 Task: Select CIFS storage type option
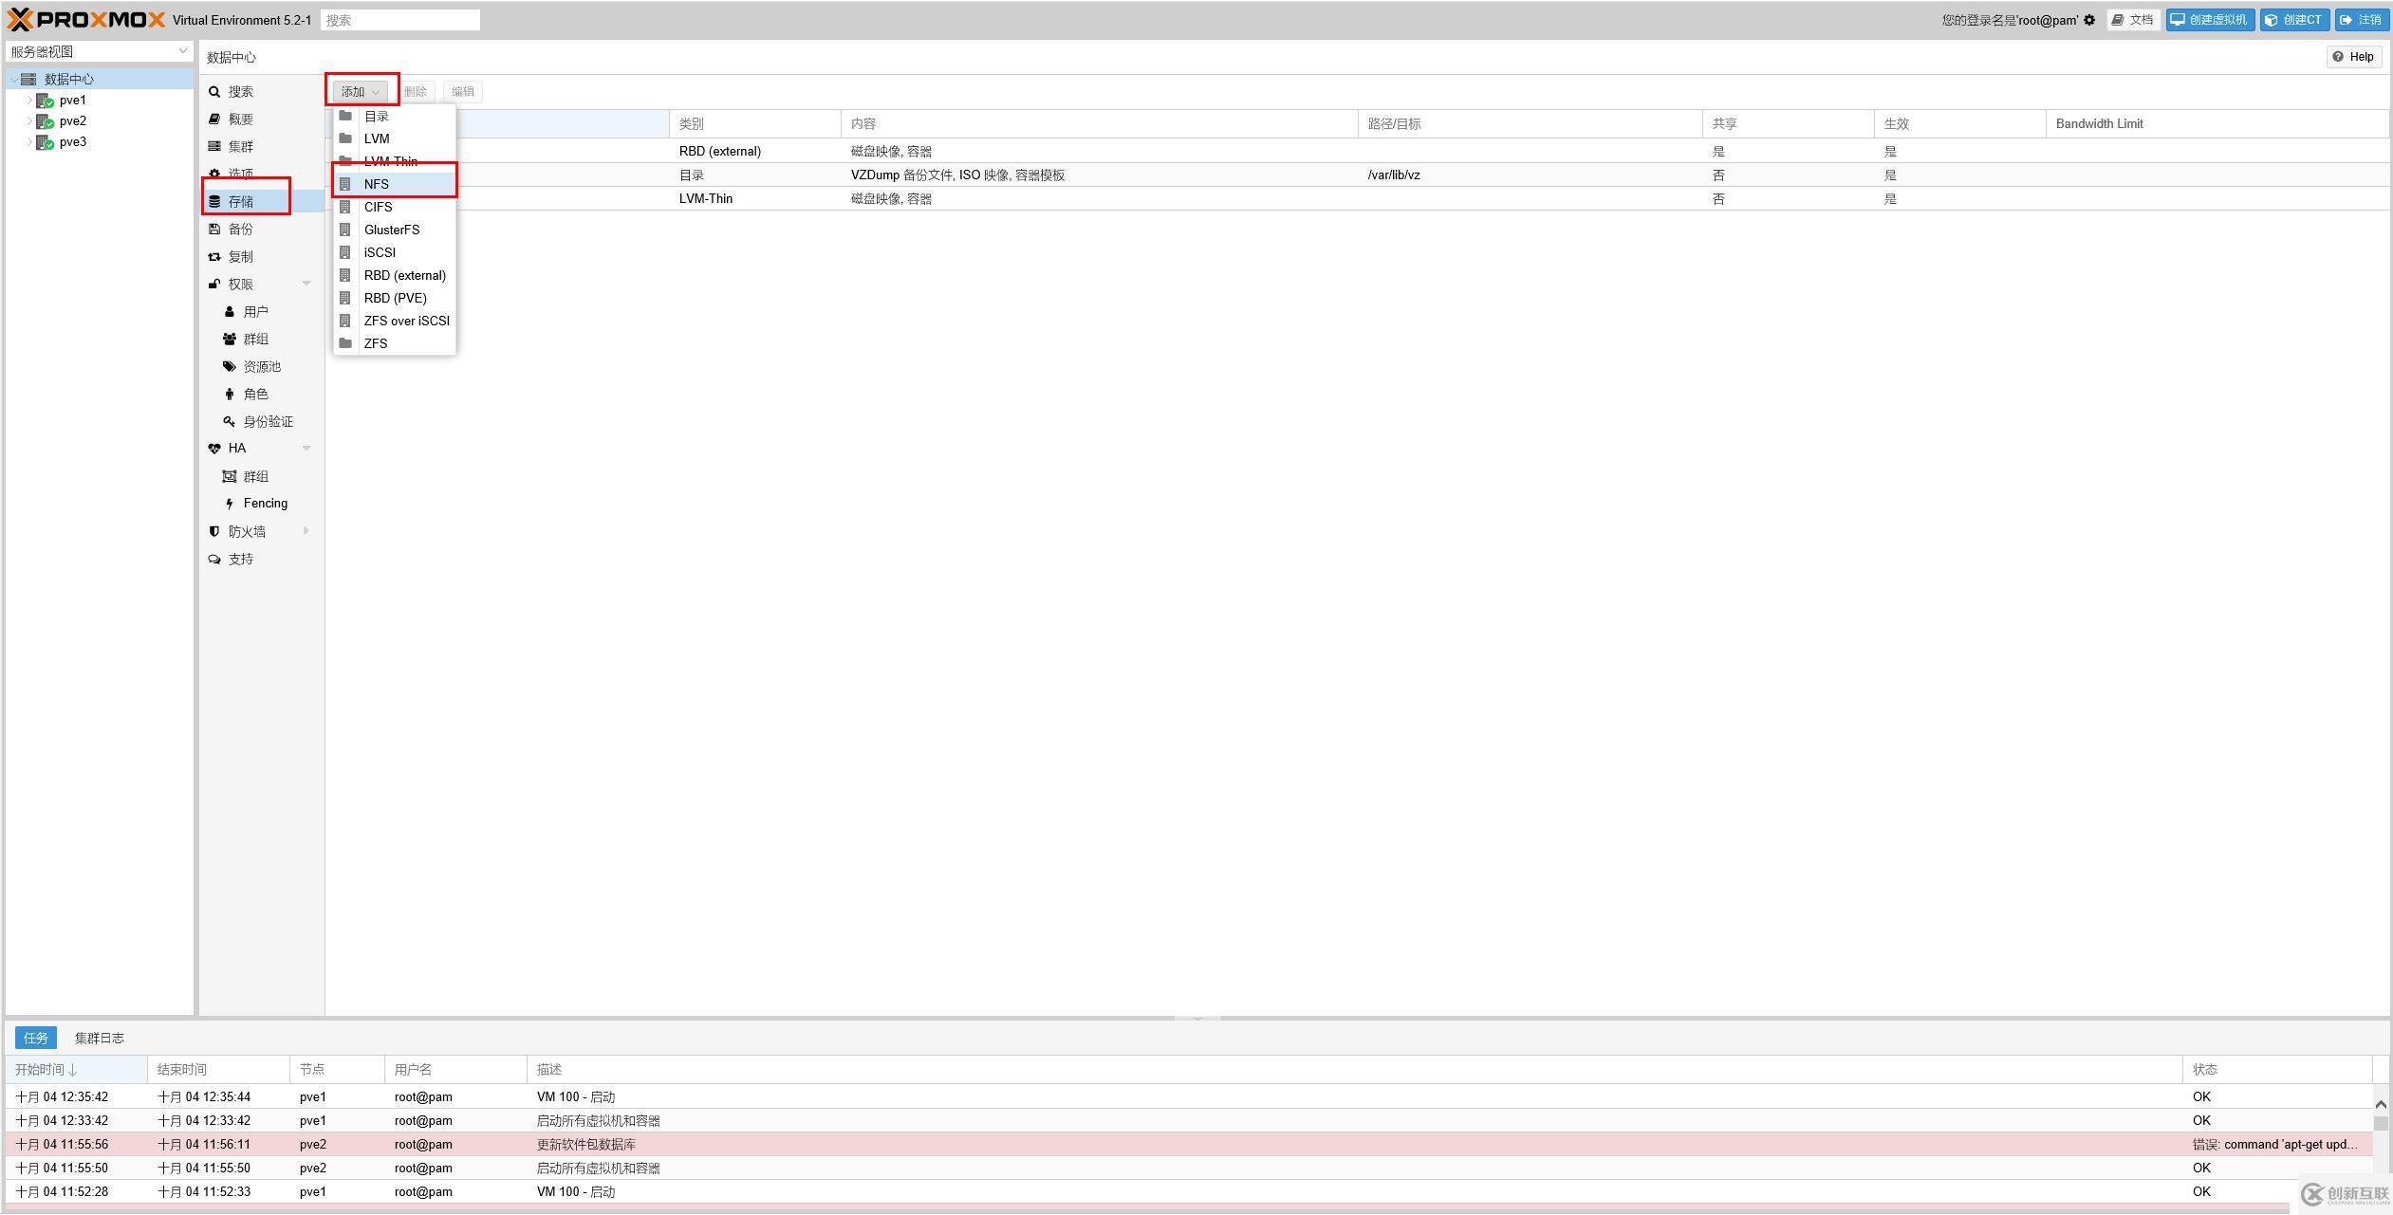click(x=377, y=206)
